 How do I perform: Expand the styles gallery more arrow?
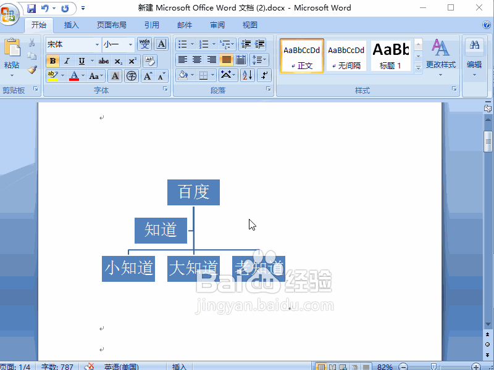[418, 68]
